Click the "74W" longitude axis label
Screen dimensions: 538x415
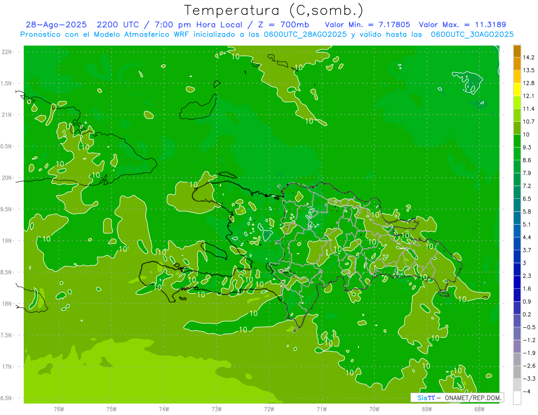click(x=164, y=409)
